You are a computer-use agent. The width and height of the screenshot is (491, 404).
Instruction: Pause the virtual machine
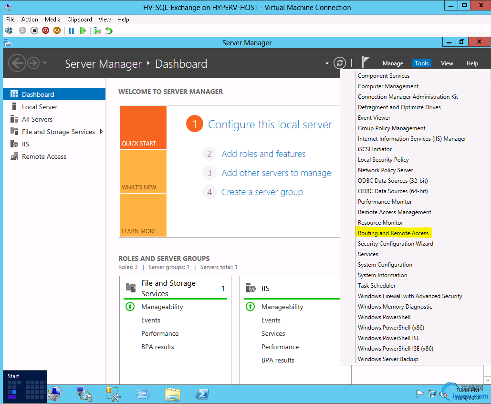pyautogui.click(x=72, y=31)
